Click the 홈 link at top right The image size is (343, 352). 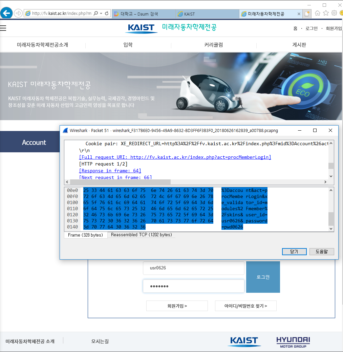point(295,28)
